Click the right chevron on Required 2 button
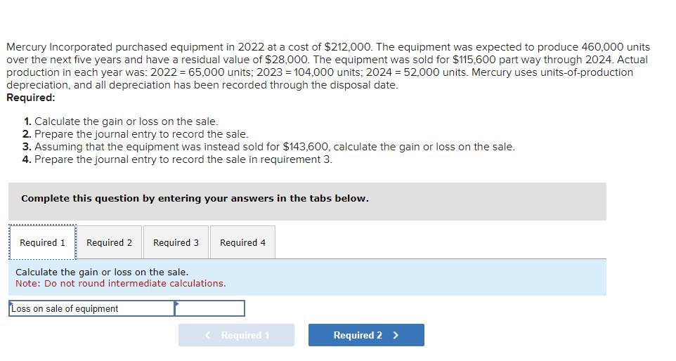The width and height of the screenshot is (676, 361). click(x=396, y=335)
